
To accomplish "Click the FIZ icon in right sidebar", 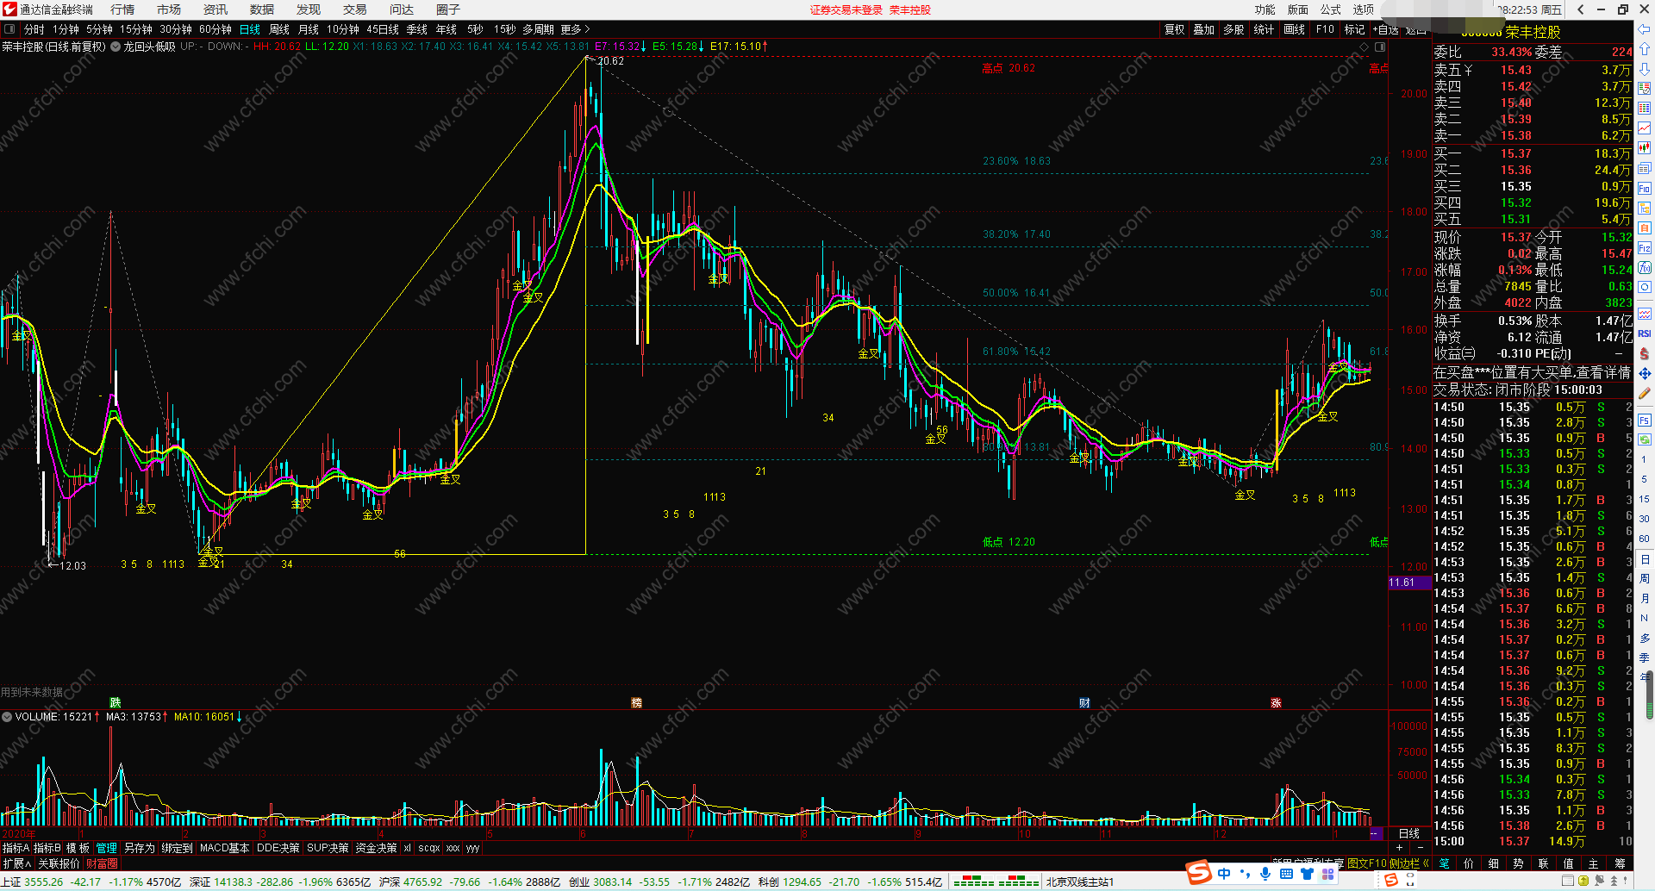I will 1645,248.
